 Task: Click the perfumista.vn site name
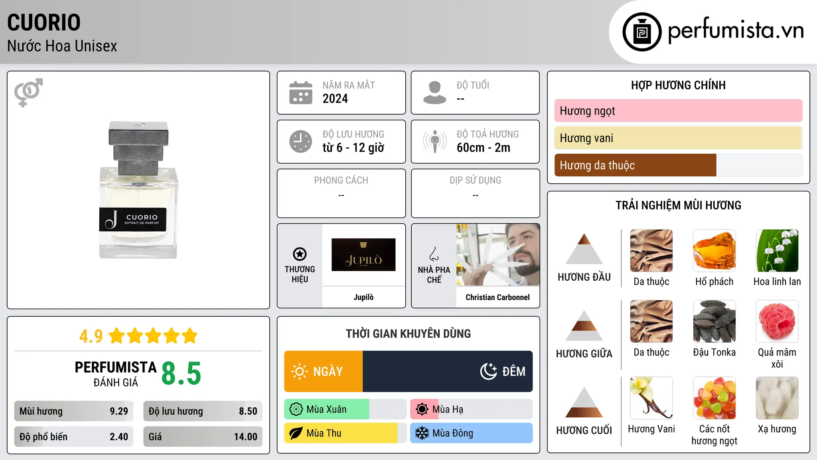(x=736, y=31)
